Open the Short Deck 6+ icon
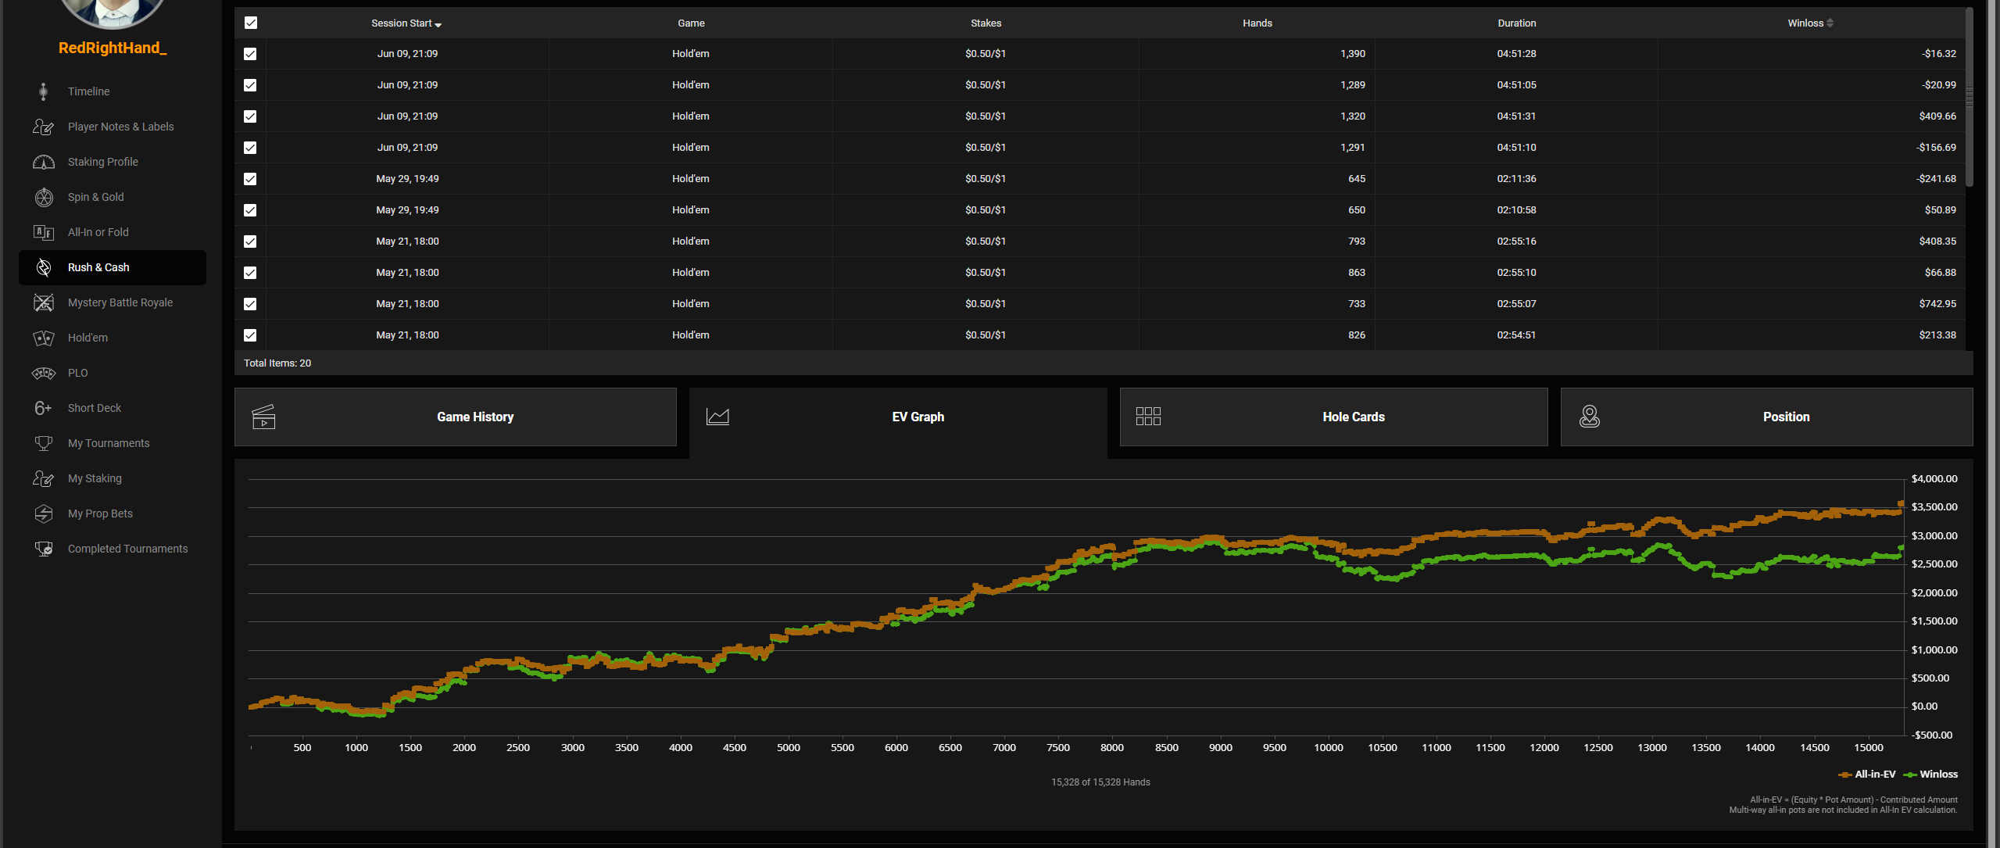This screenshot has width=2000, height=848. pos(44,408)
